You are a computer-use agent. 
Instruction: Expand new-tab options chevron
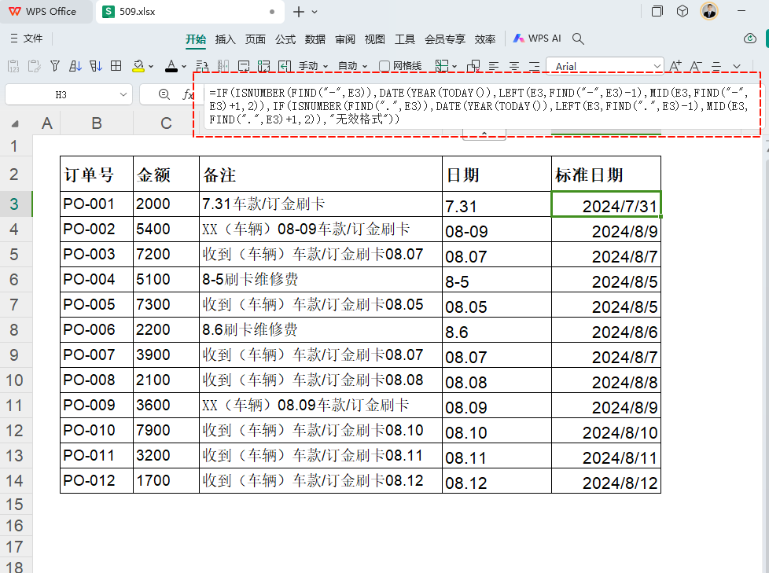point(315,12)
